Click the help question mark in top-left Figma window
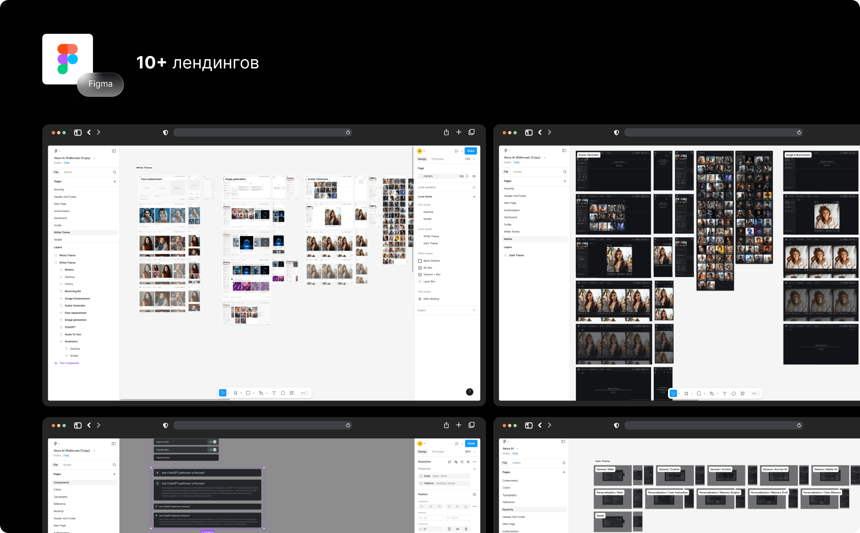The image size is (860, 533). pos(469,392)
